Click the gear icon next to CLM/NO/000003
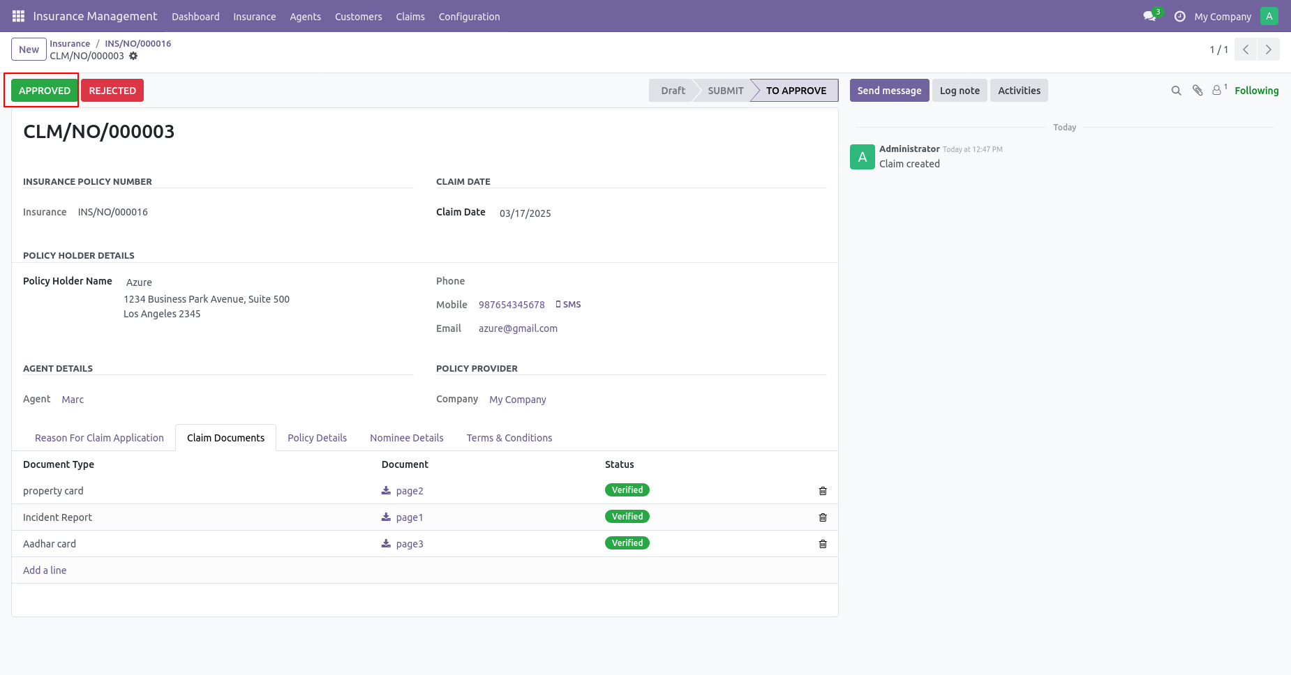1291x675 pixels. pyautogui.click(x=133, y=56)
